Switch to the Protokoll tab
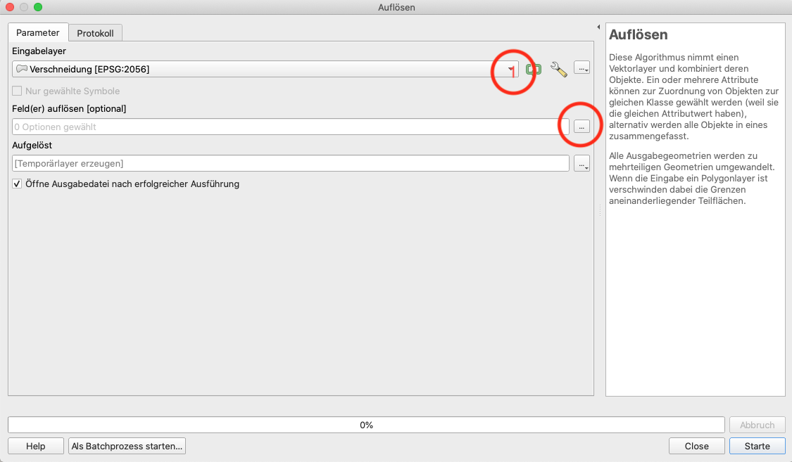This screenshot has width=792, height=462. click(96, 33)
